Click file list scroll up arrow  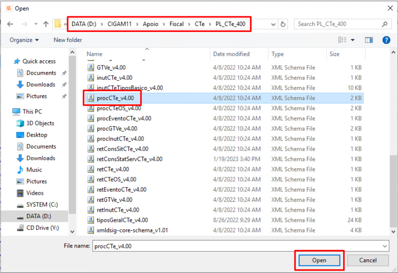(x=393, y=53)
